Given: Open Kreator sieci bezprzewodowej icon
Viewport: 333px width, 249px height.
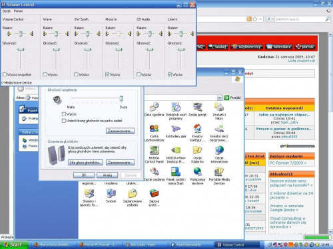Looking at the screenshot, I should 219,129.
